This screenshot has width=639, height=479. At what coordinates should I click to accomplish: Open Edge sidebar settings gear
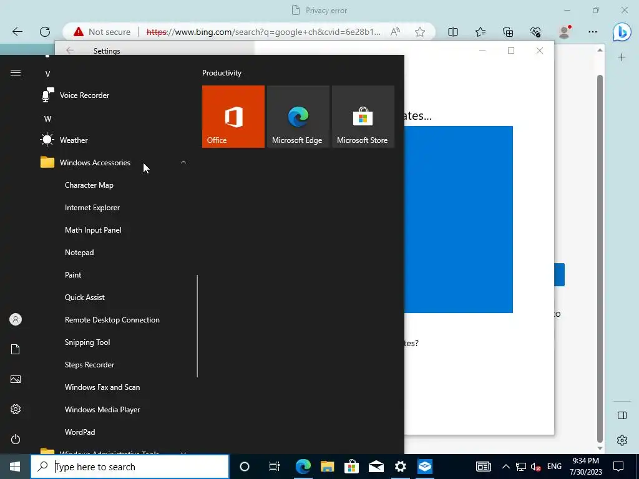[622, 440]
